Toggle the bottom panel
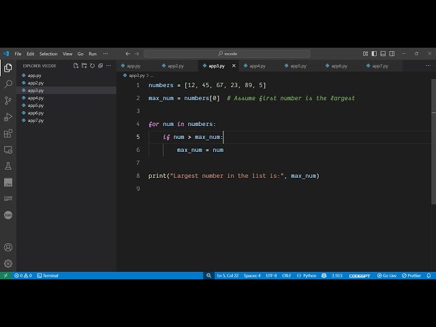Image resolution: width=436 pixels, height=327 pixels. (383, 54)
